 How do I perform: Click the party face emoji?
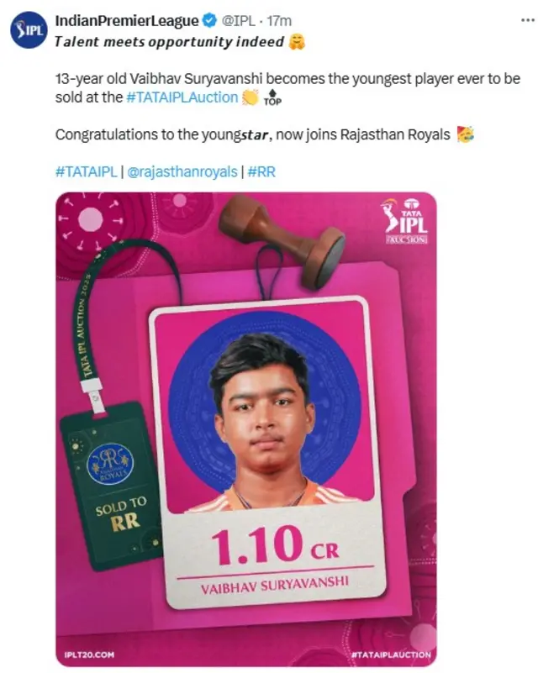point(466,134)
